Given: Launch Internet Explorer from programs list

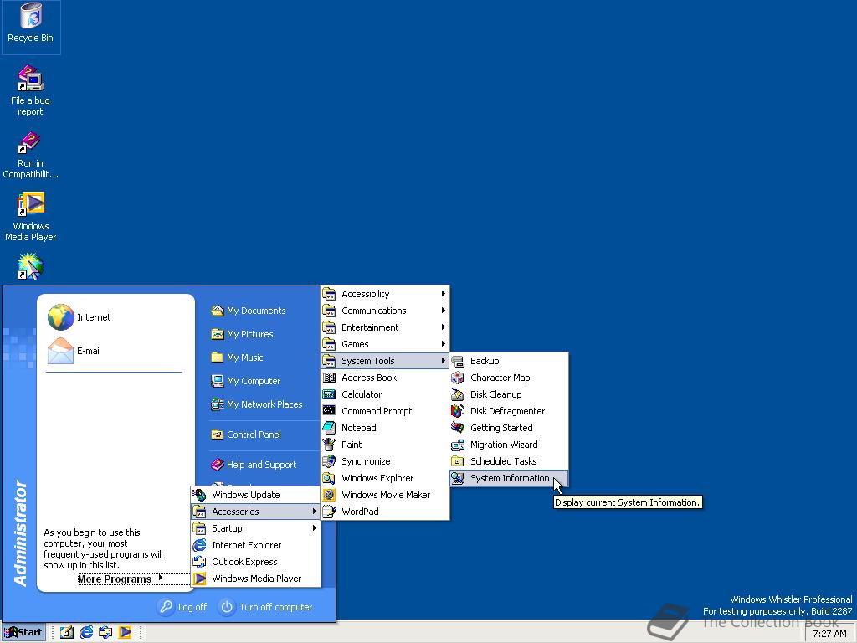Looking at the screenshot, I should [x=255, y=545].
